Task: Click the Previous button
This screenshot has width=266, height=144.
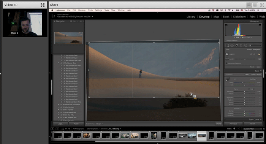Action: pos(233,123)
